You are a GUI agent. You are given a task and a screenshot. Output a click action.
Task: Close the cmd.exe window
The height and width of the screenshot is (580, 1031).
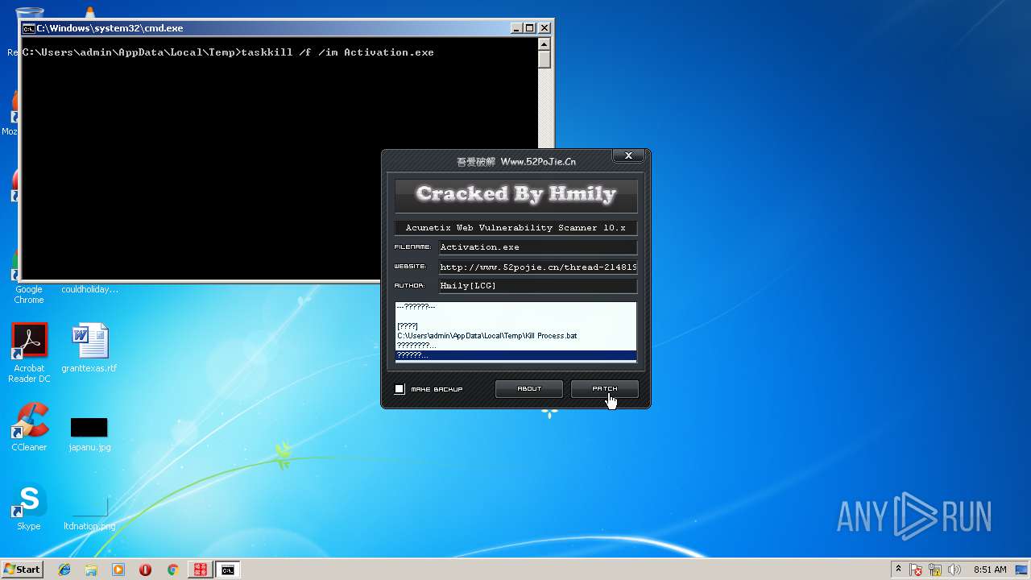544,28
